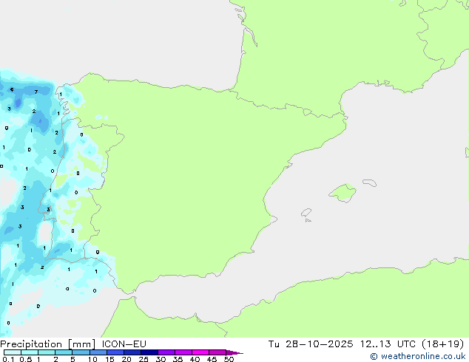Click the island of Mallorca on the map
469x362 pixels.
(x=343, y=193)
